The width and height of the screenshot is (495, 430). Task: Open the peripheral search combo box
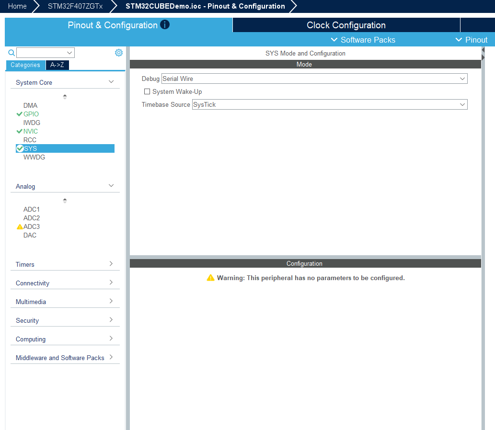click(46, 53)
